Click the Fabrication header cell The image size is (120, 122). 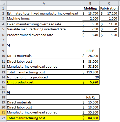tap(109, 8)
